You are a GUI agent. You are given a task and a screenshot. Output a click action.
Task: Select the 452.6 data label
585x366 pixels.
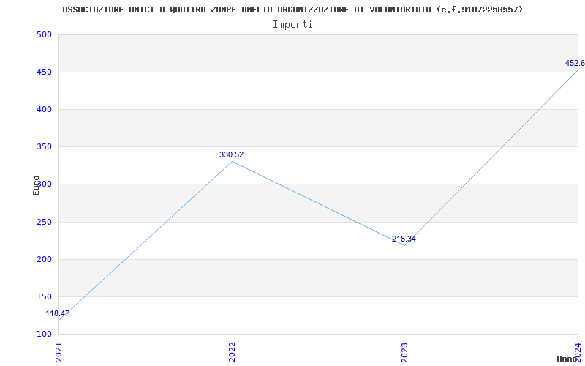[x=574, y=64]
